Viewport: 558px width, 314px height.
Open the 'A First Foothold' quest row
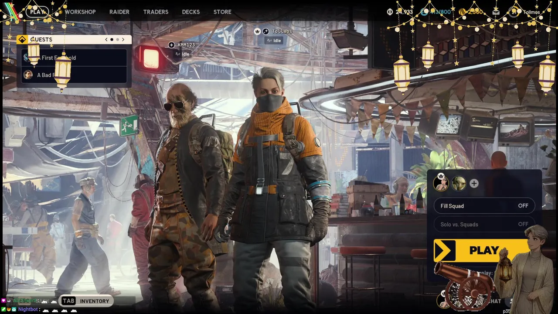click(74, 58)
